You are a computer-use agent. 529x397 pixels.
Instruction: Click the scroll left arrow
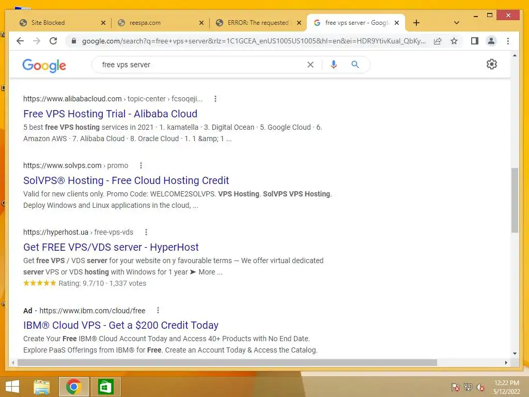13,362
